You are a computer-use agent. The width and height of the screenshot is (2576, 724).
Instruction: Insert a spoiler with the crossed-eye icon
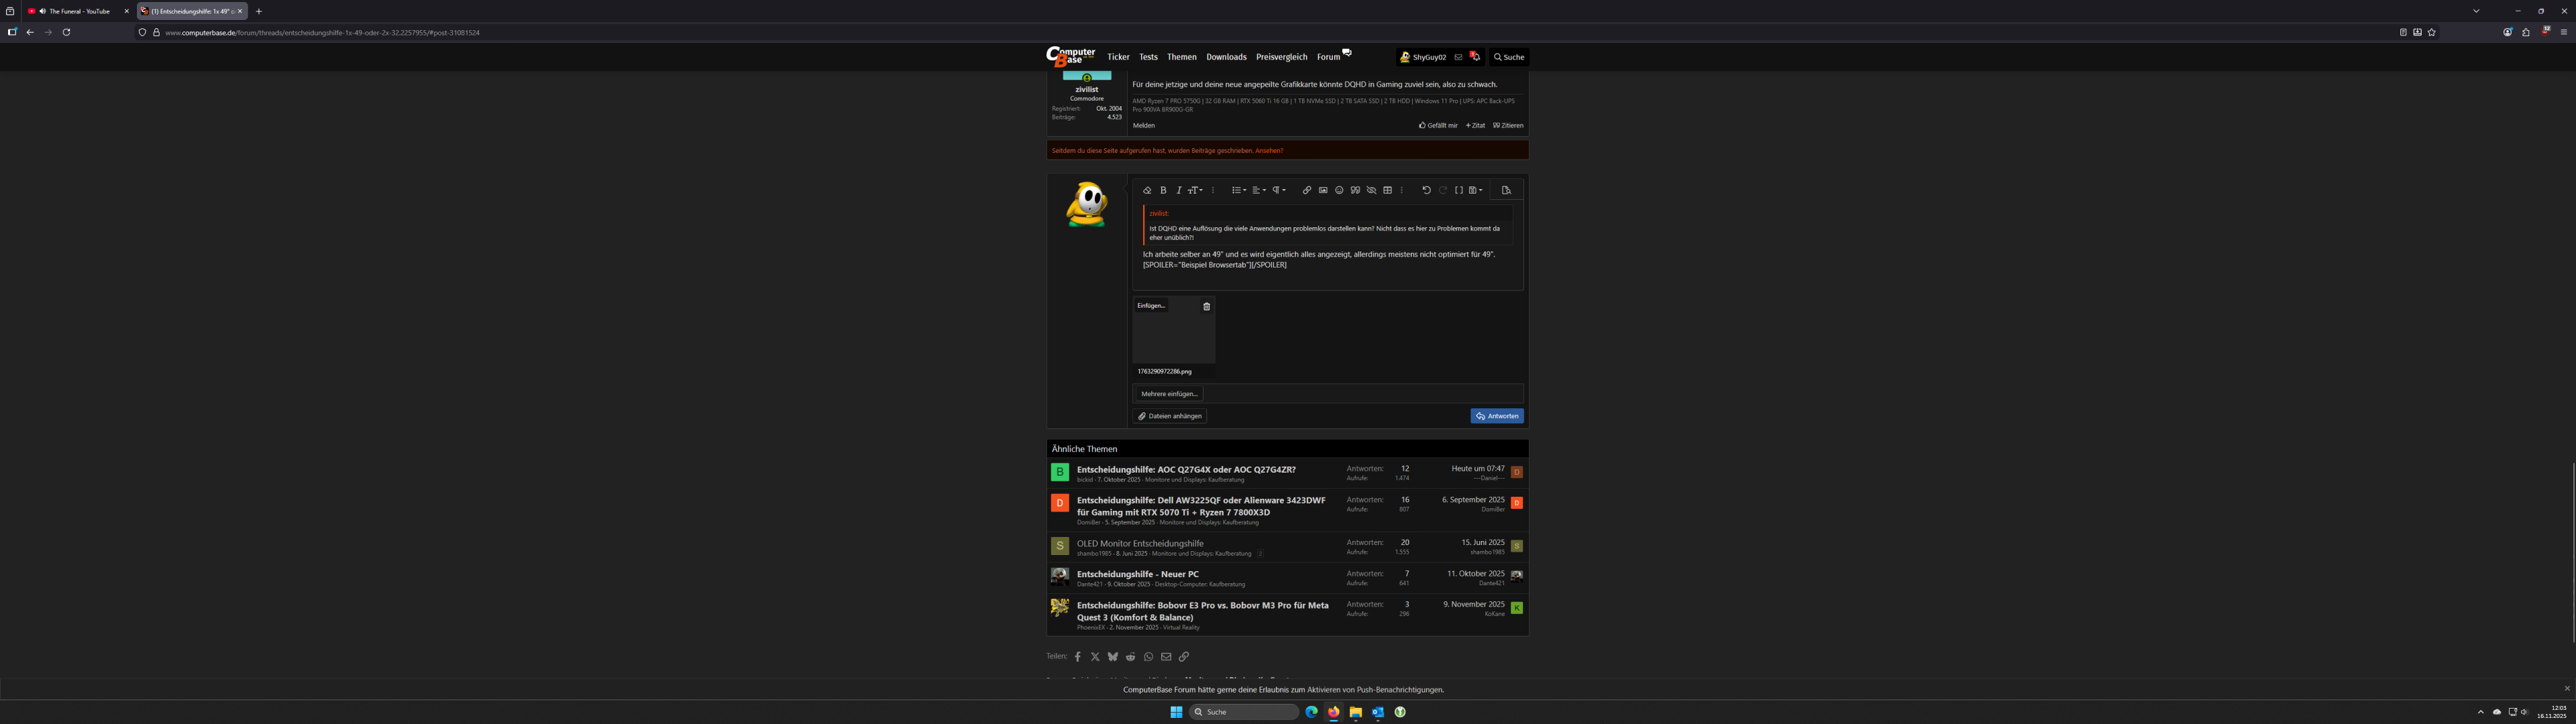pos(1371,190)
